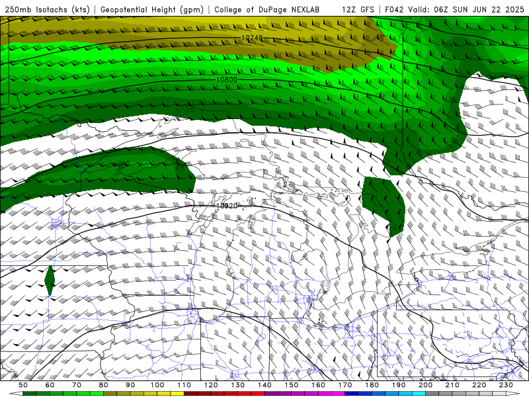
Task: Click the 140 value on the legend scale
Action: (x=264, y=385)
